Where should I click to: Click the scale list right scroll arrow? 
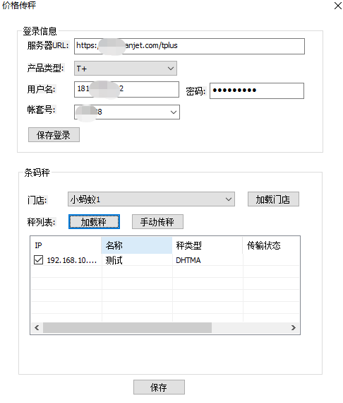pyautogui.click(x=294, y=327)
